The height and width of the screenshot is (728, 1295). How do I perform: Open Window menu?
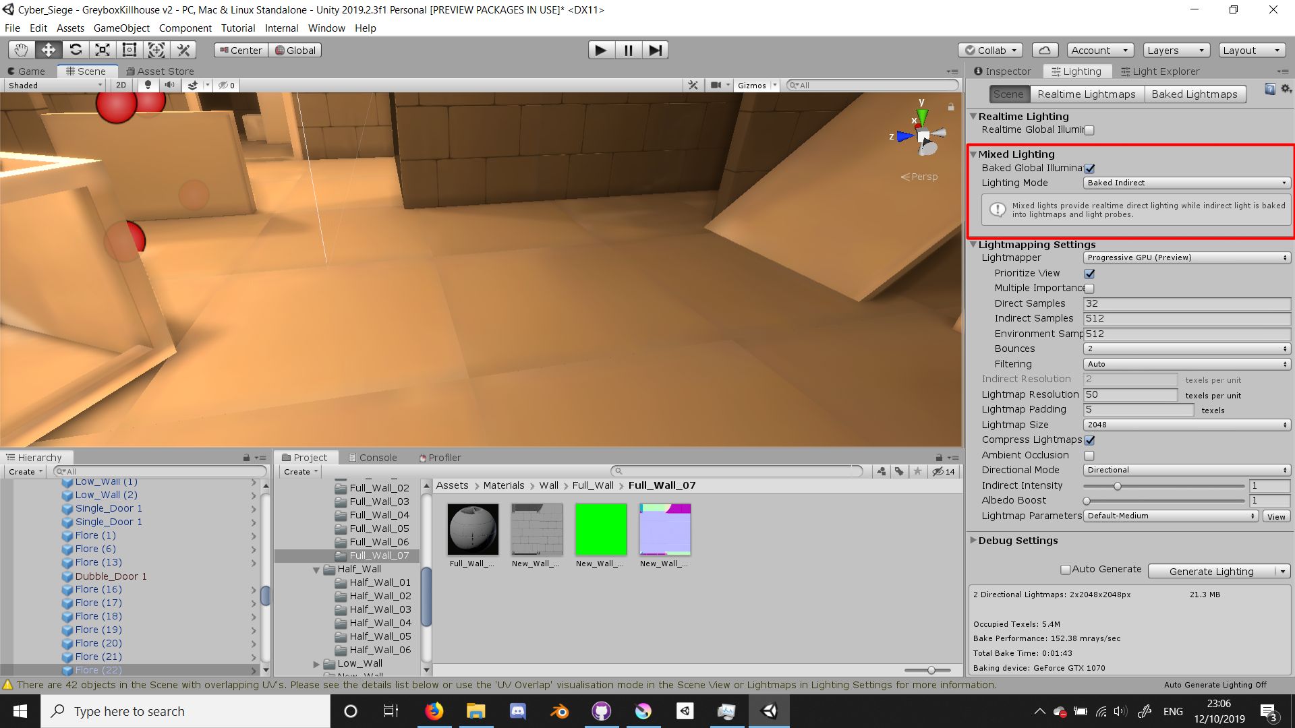326,28
